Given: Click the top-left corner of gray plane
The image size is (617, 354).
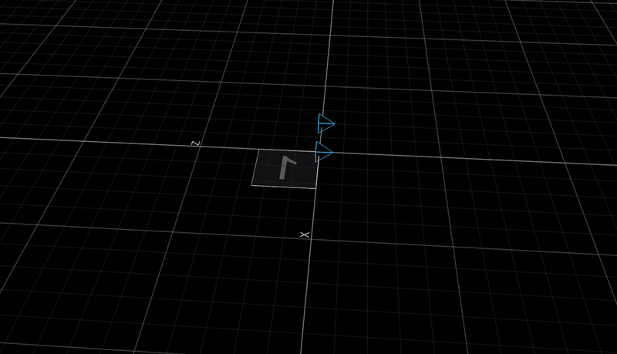Looking at the screenshot, I should tap(258, 151).
